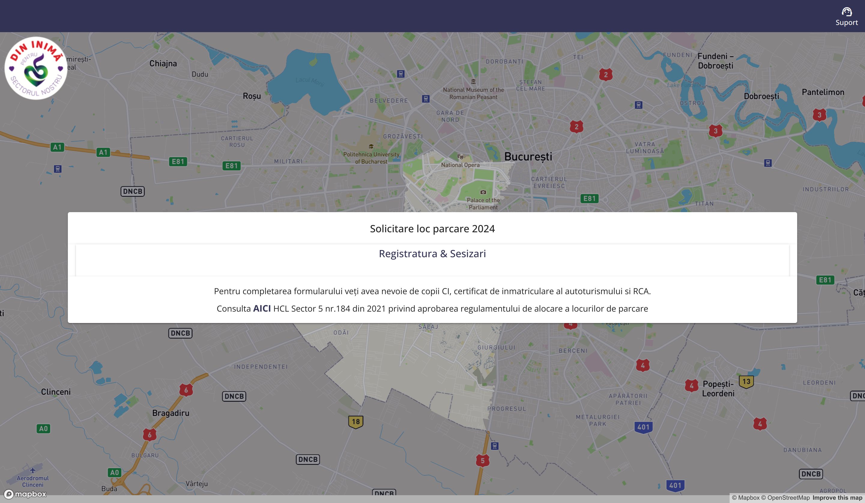Image resolution: width=865 pixels, height=503 pixels.
Task: Open the Suport headset icon
Action: tap(846, 12)
